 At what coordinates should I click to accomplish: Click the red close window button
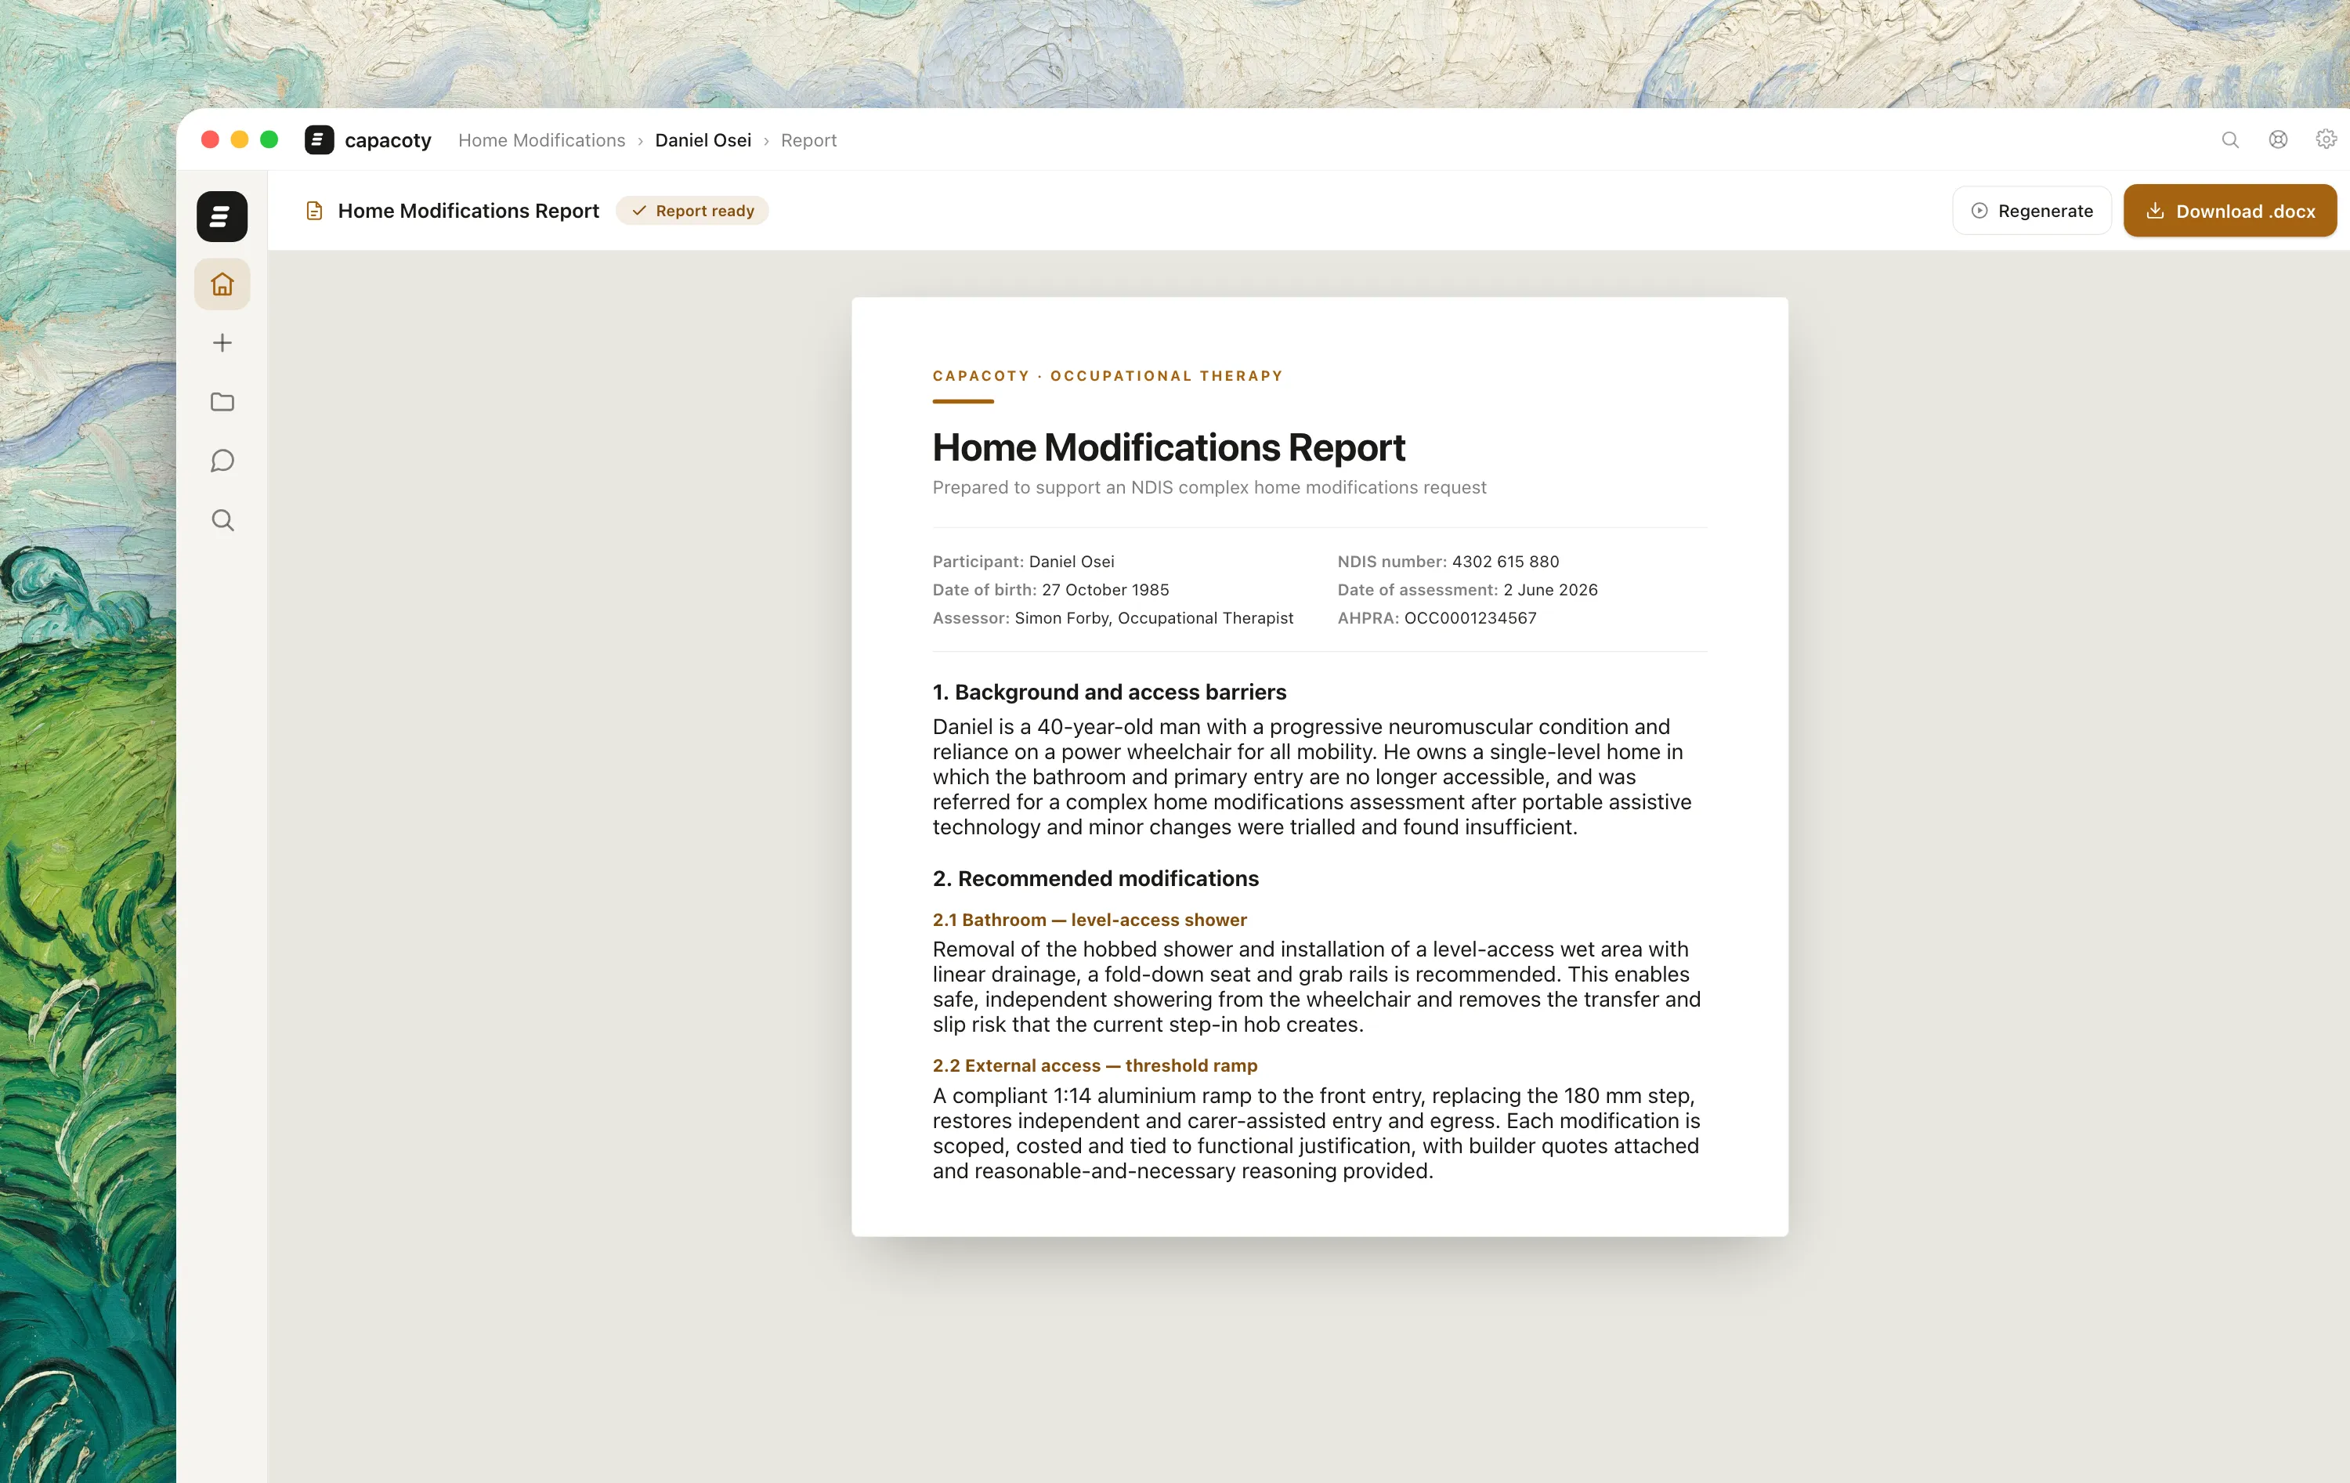[x=210, y=139]
